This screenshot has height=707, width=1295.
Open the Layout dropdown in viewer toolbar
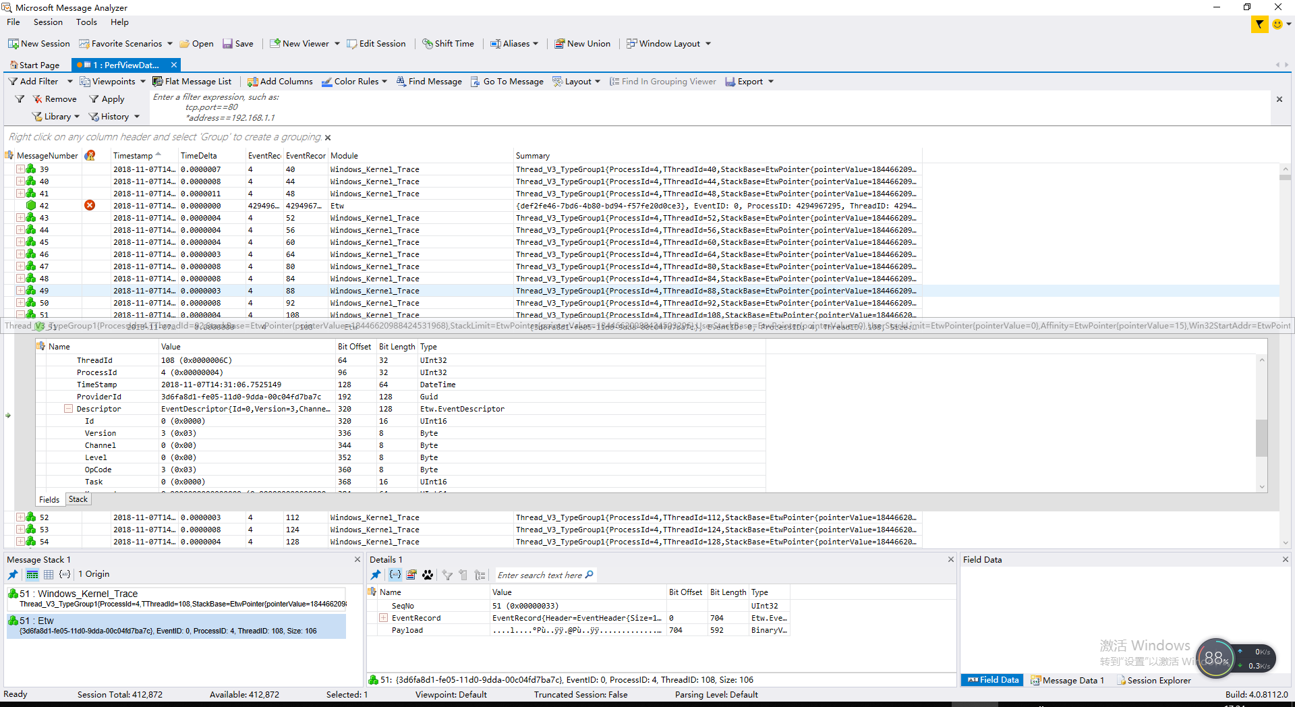pyautogui.click(x=576, y=82)
